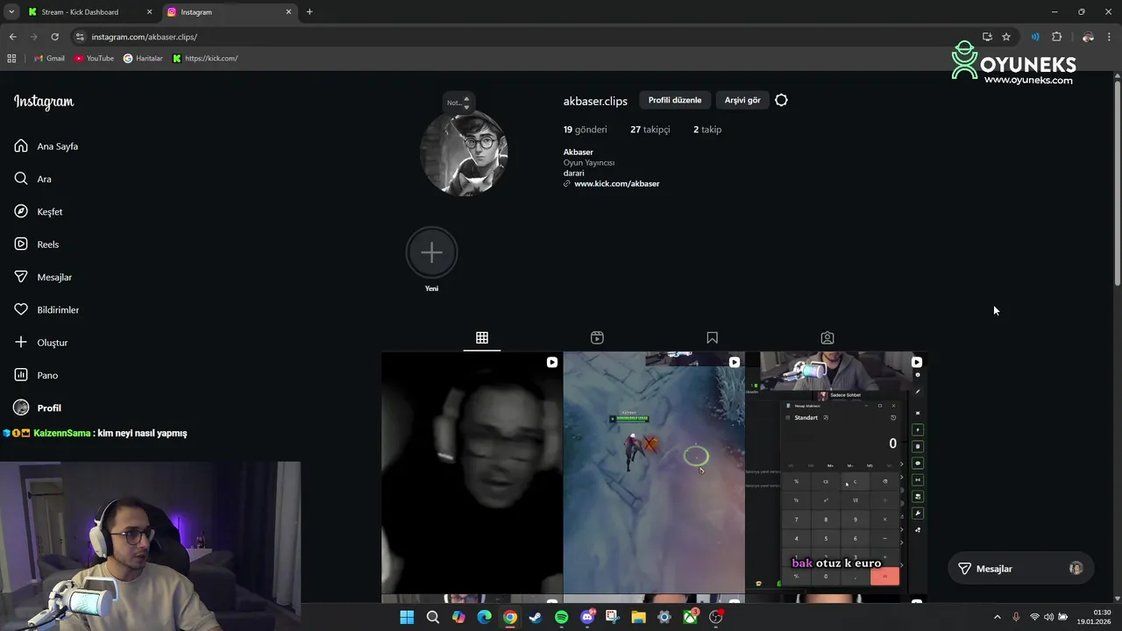The image size is (1122, 631).
Task: Open Ara search in sidebar
Action: pos(33,179)
